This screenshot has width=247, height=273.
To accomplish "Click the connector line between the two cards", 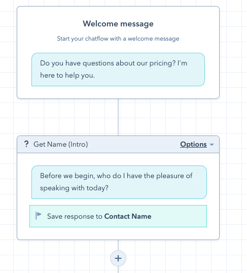I will pyautogui.click(x=118, y=117).
